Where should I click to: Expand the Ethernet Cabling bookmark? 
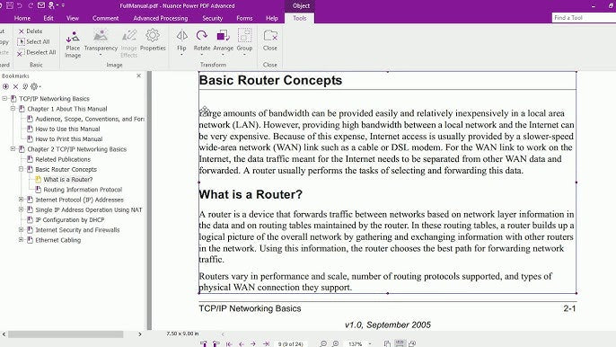tap(22, 240)
